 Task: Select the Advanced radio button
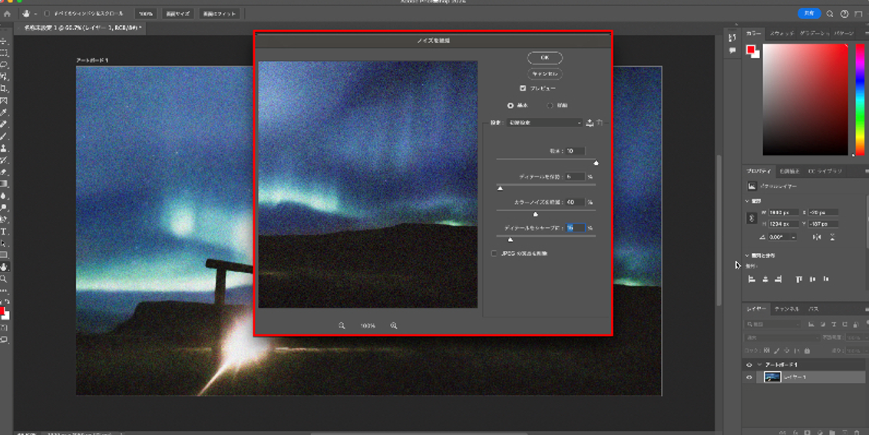(x=550, y=105)
